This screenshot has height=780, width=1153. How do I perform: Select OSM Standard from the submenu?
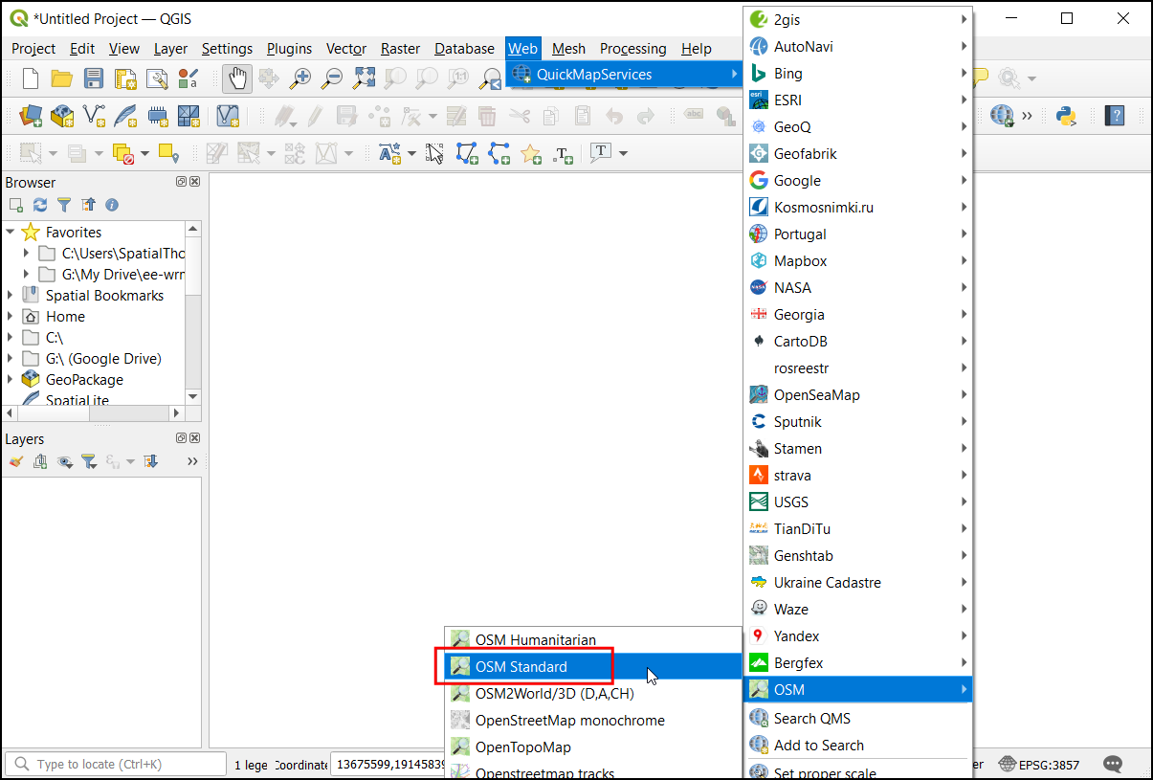point(594,667)
